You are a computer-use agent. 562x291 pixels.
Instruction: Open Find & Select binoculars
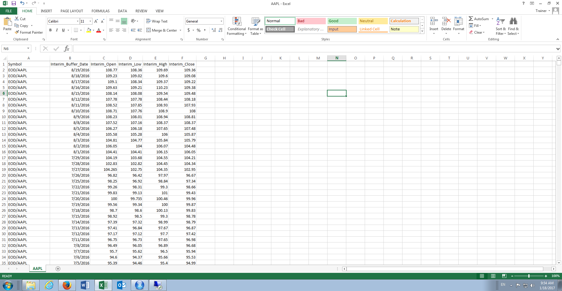[513, 26]
